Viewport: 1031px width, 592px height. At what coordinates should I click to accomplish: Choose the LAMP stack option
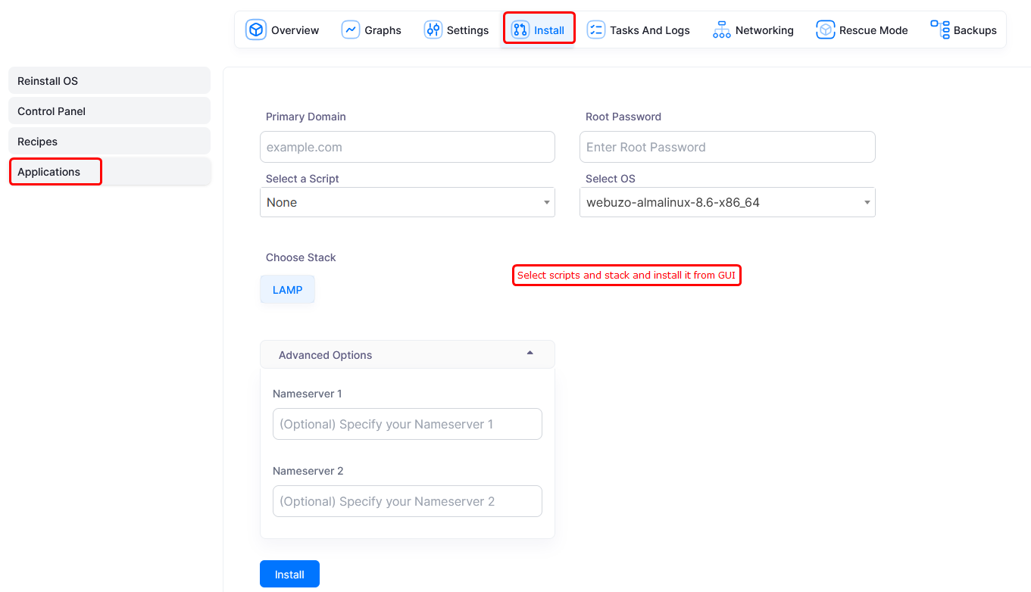coord(287,290)
